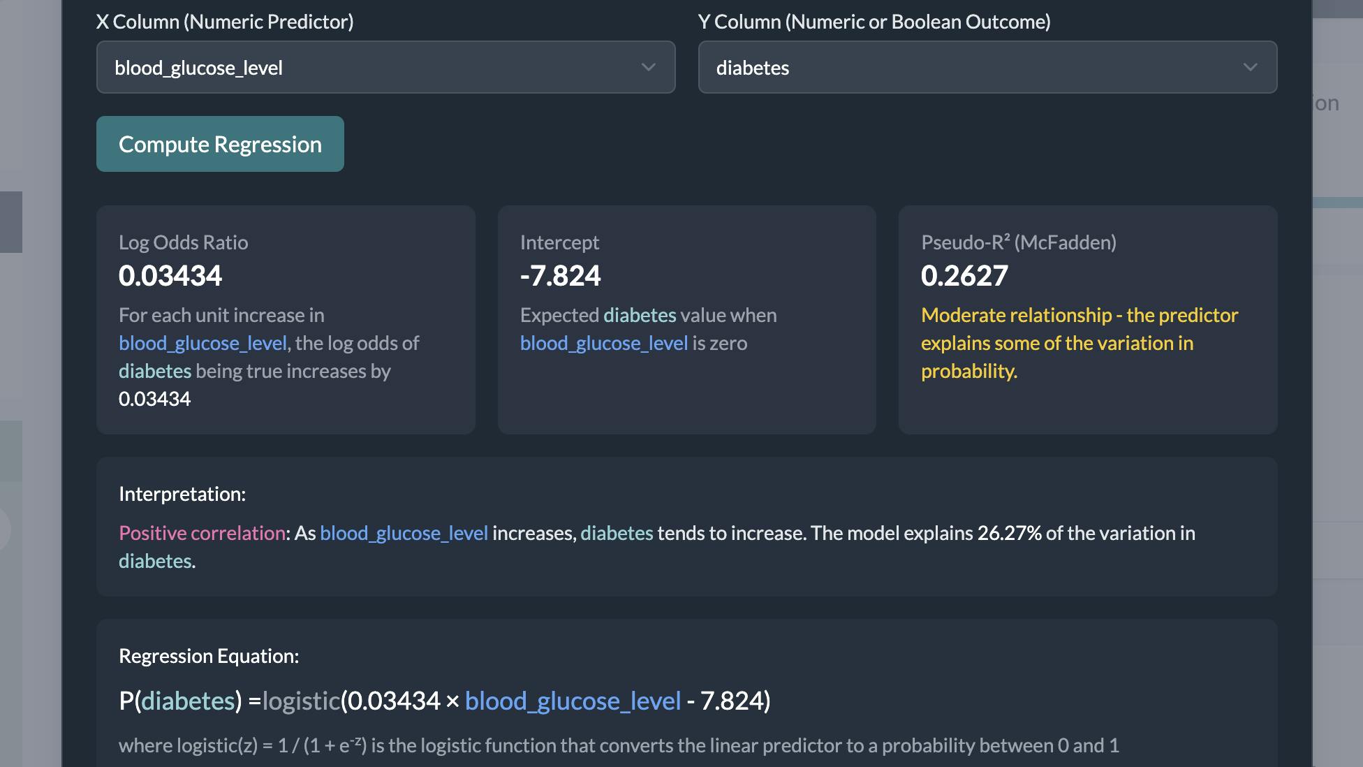Click the Interpretation heading
The image size is (1363, 767).
(x=182, y=494)
